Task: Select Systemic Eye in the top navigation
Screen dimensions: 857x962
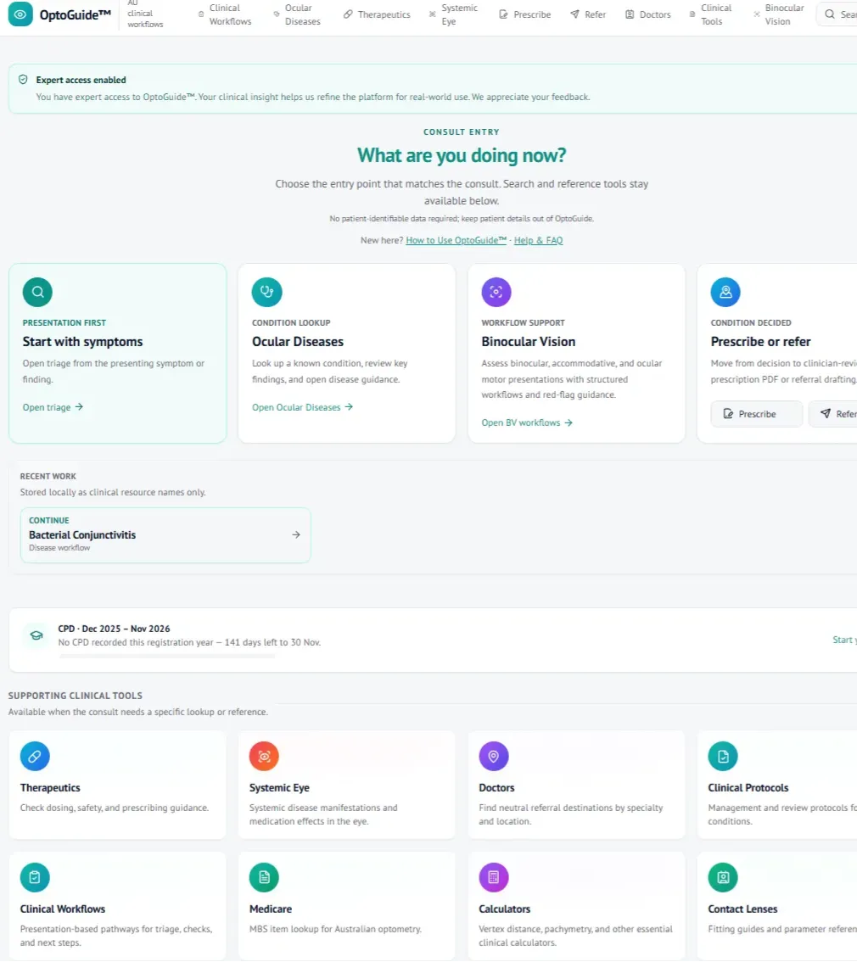Action: pos(453,14)
